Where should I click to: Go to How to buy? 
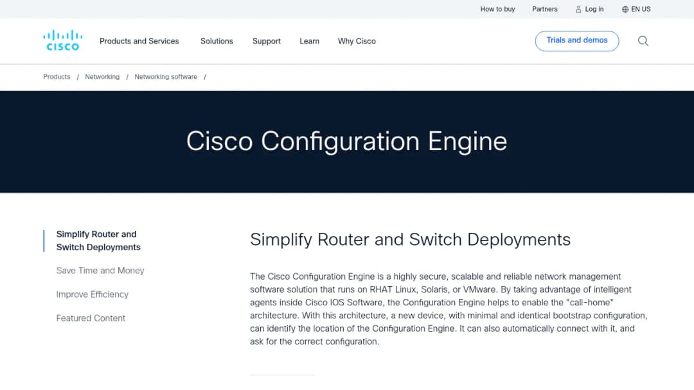click(x=497, y=9)
